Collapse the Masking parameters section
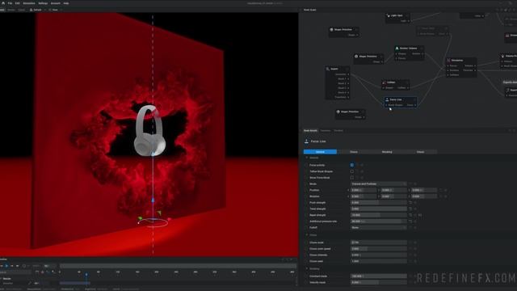This screenshot has height=291, width=517. [307, 268]
